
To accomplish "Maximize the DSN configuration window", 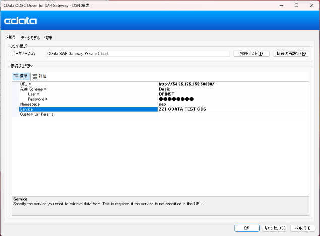I will [296, 6].
